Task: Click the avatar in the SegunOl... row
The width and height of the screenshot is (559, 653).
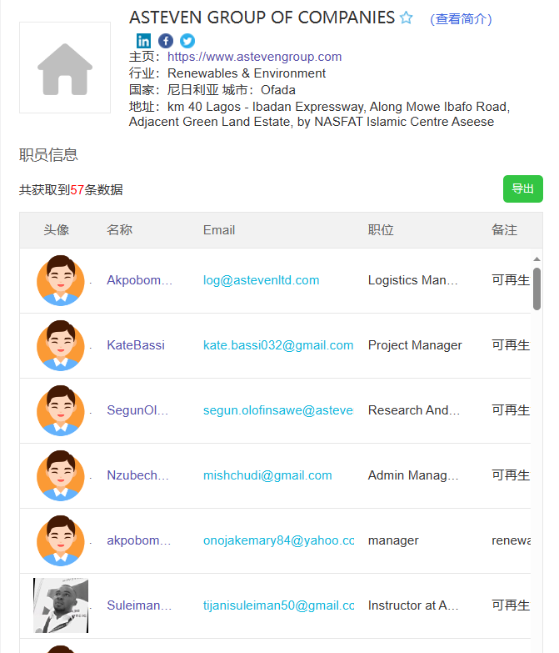Action: click(x=61, y=410)
